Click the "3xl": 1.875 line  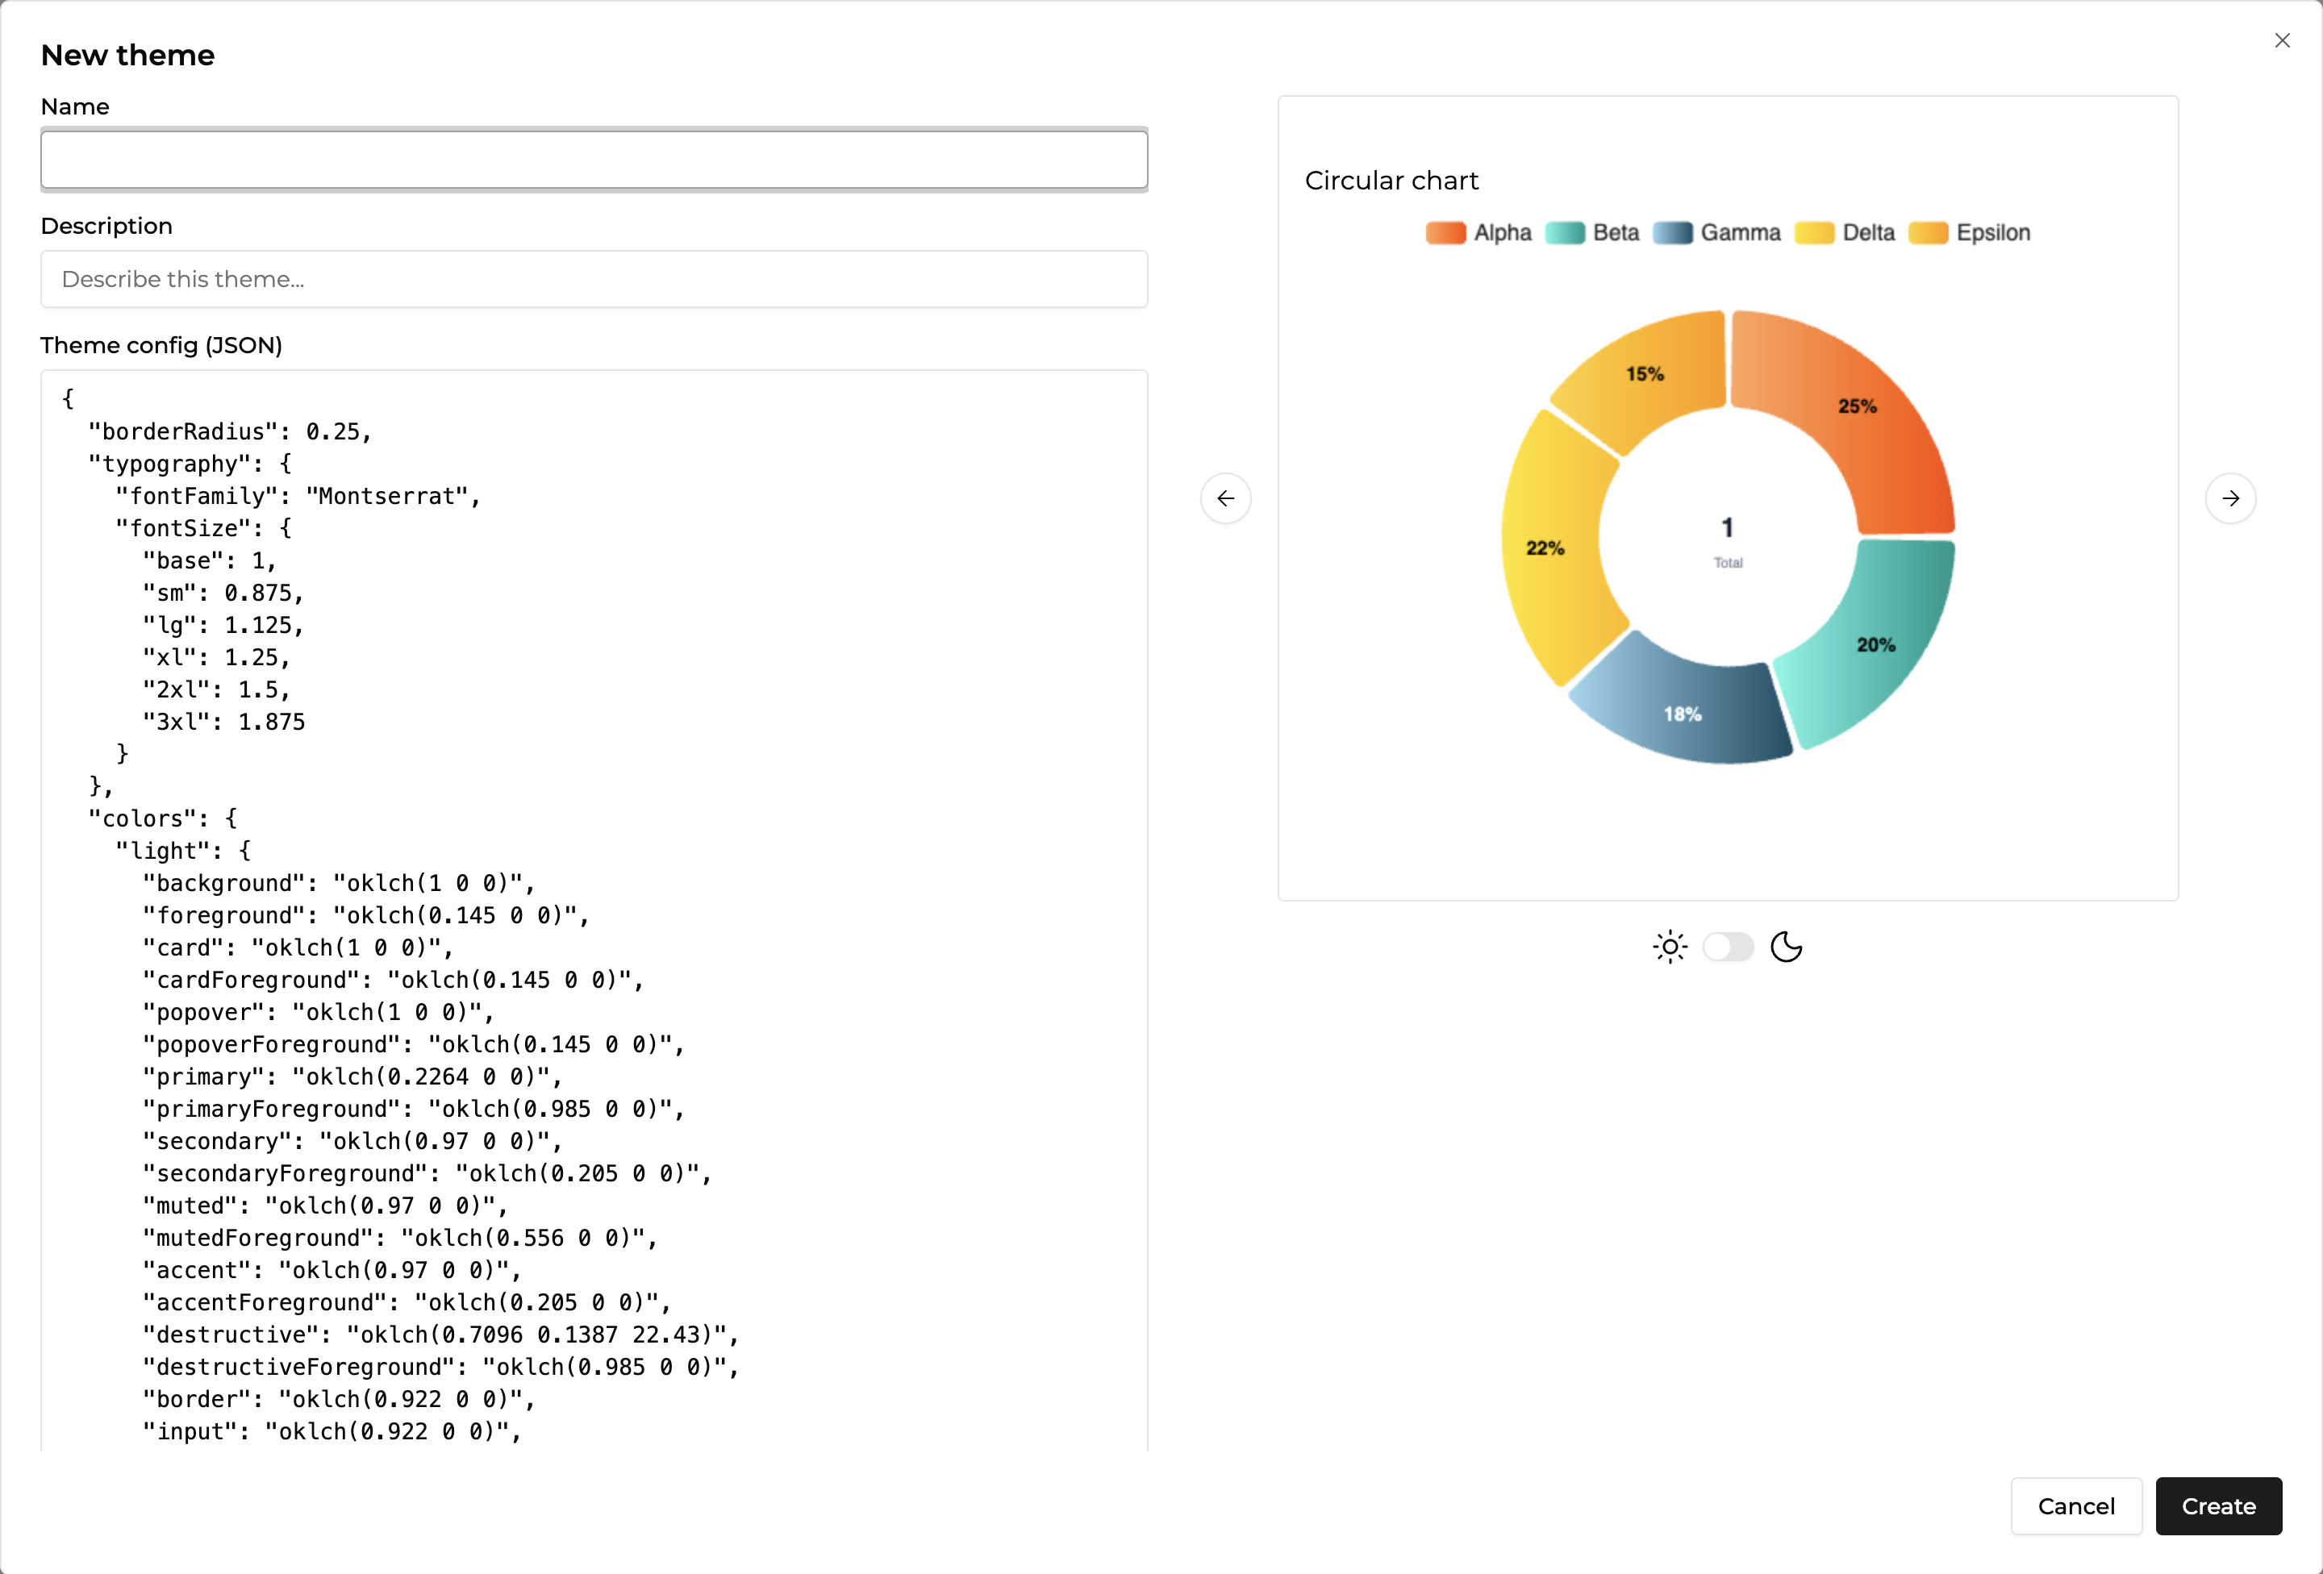coord(224,722)
